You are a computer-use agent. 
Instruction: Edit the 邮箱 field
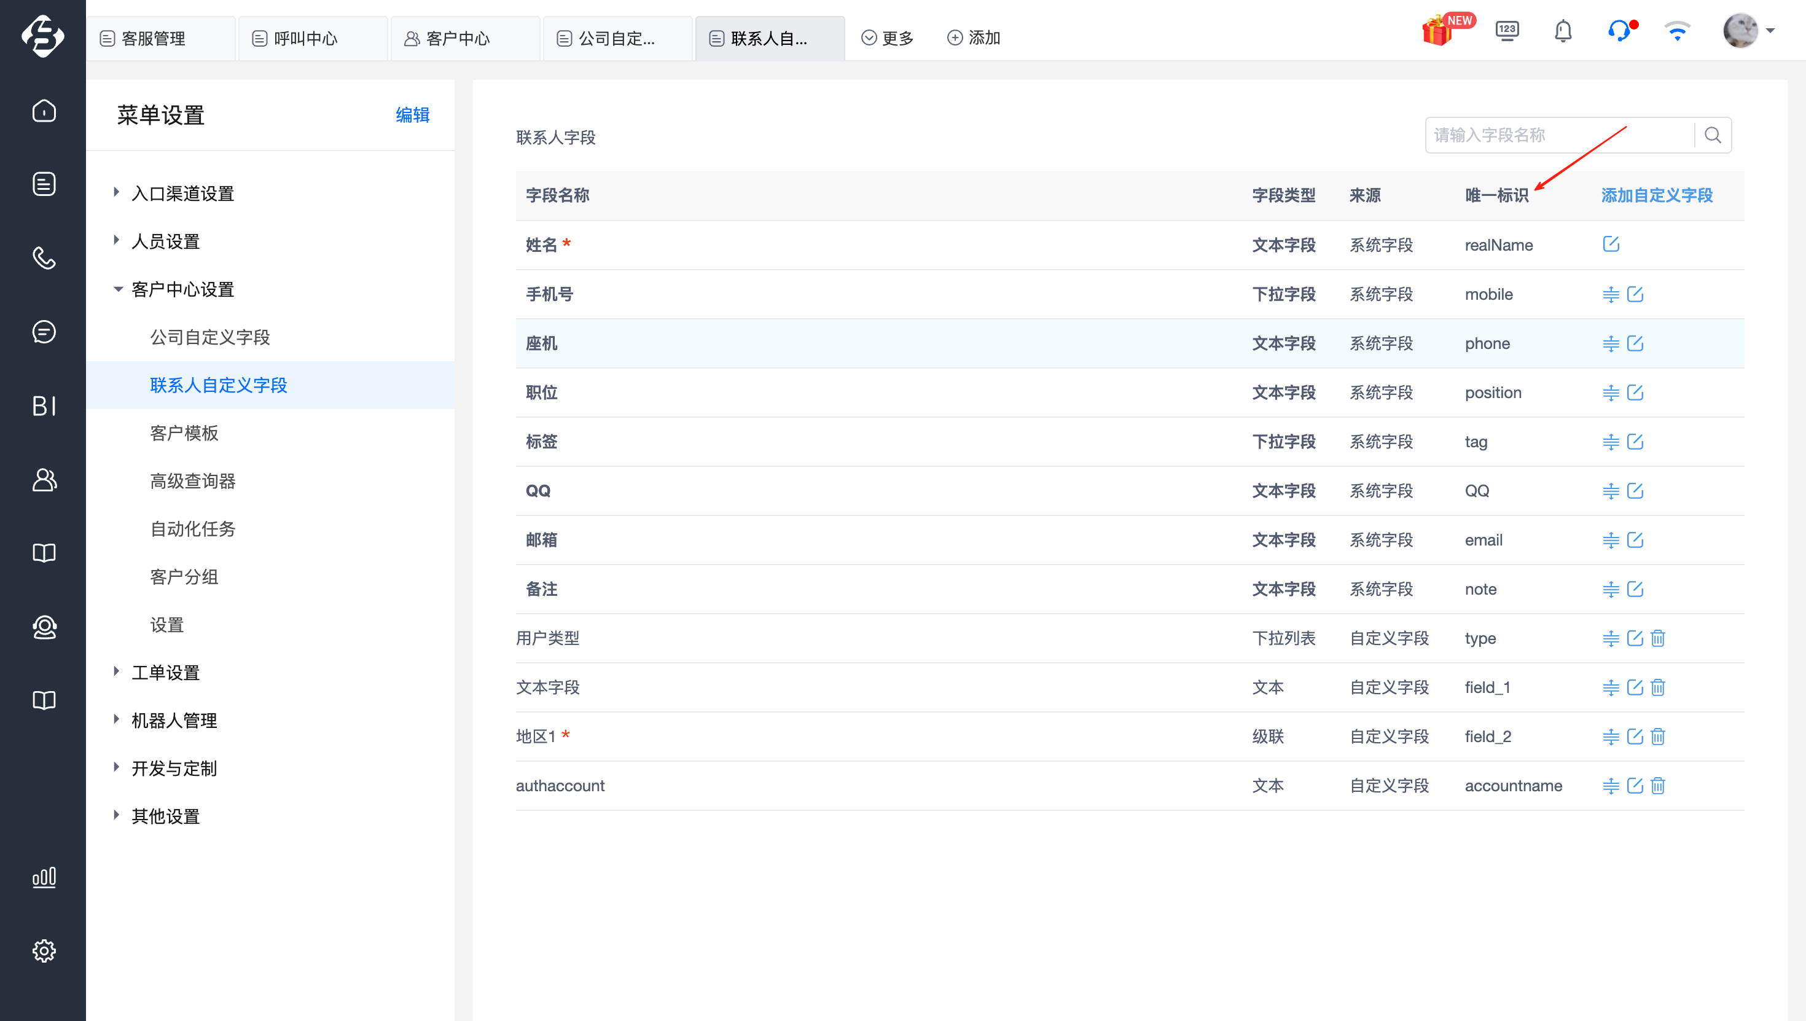click(x=1634, y=540)
